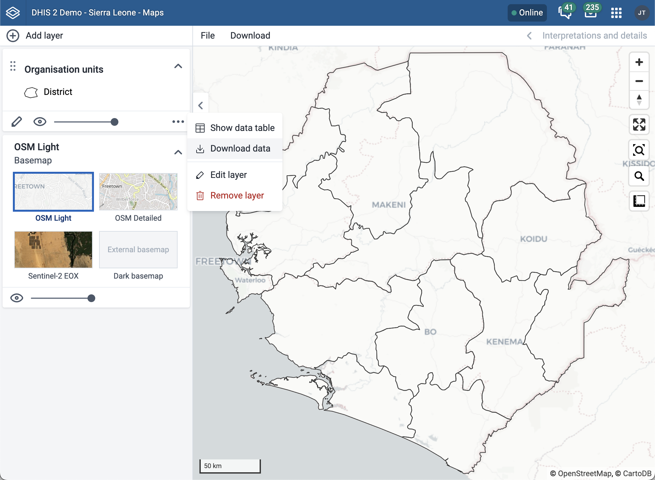Image resolution: width=655 pixels, height=480 pixels.
Task: Click the Add layer button
Action: click(x=35, y=35)
